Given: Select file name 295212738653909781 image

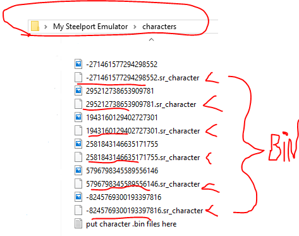Looking at the screenshot, I should click(119, 91).
